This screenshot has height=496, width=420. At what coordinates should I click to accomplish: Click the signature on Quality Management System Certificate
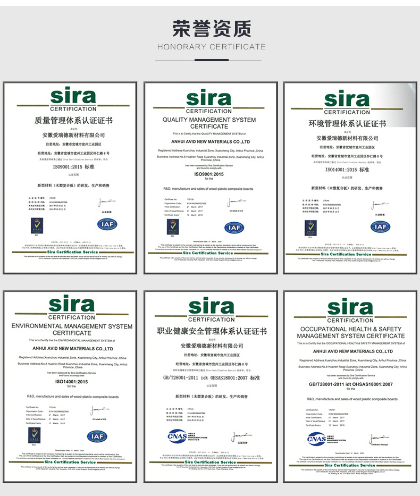point(236,202)
